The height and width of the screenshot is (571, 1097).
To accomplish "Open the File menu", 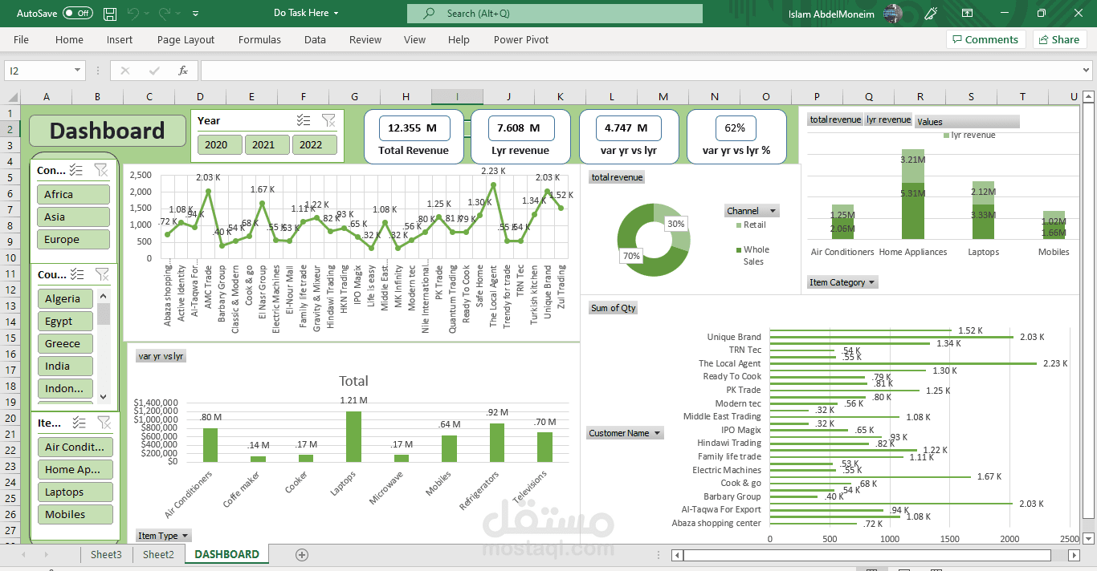I will tap(21, 39).
